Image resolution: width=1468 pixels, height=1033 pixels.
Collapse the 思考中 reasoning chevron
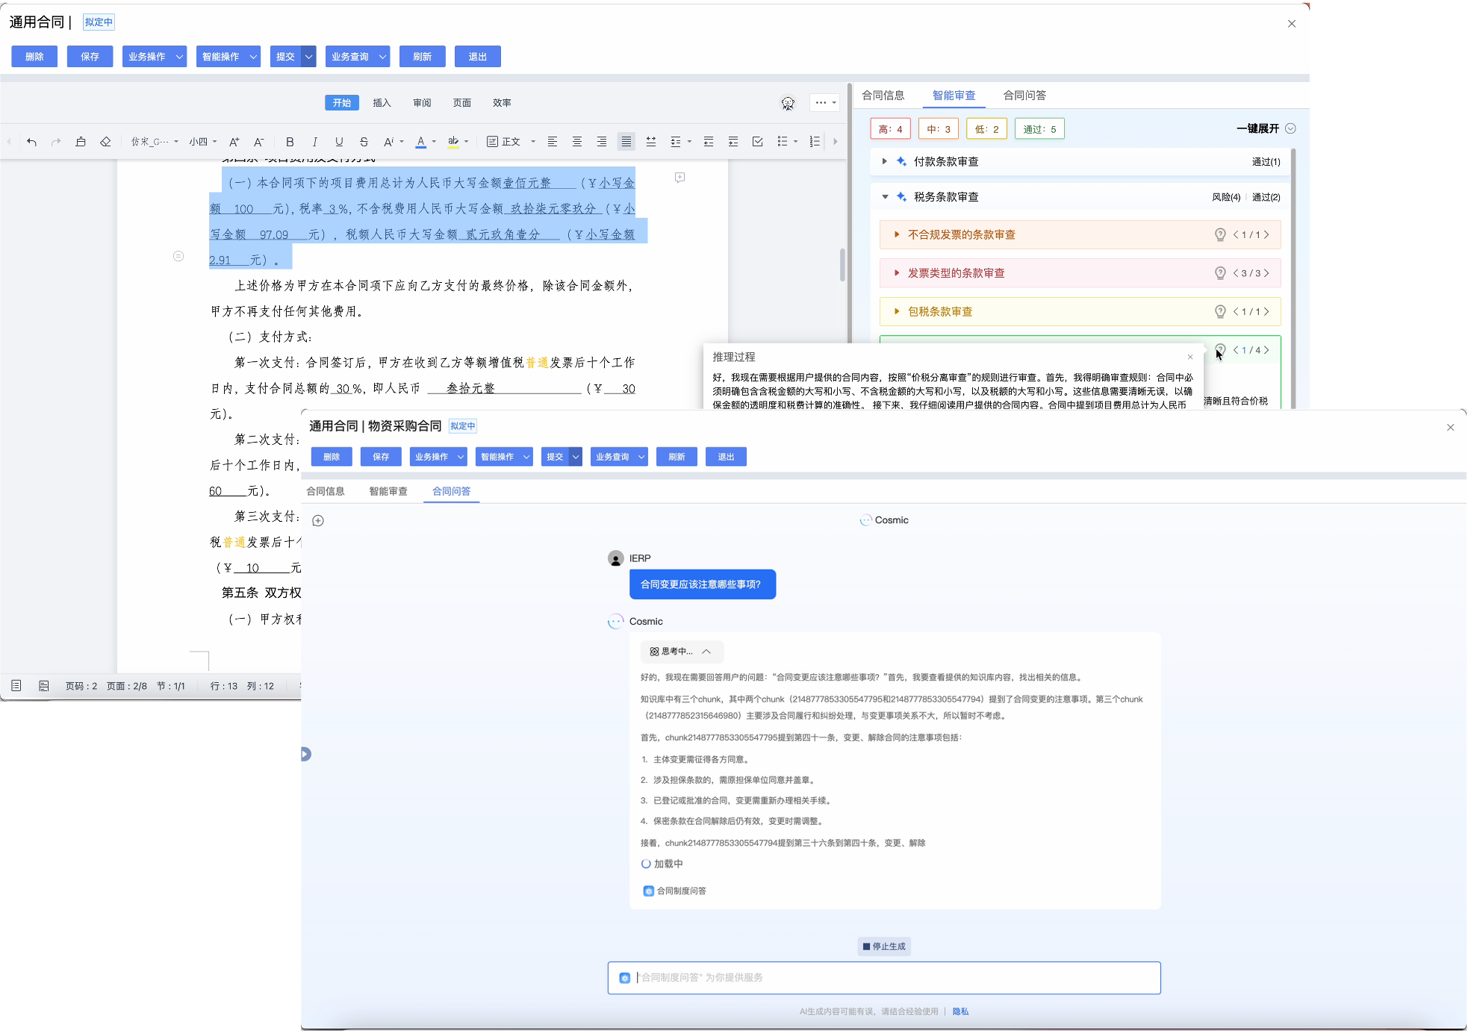[x=706, y=652]
